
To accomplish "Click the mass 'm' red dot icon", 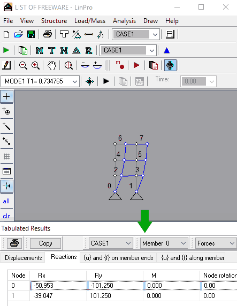I will pyautogui.click(x=120, y=65).
